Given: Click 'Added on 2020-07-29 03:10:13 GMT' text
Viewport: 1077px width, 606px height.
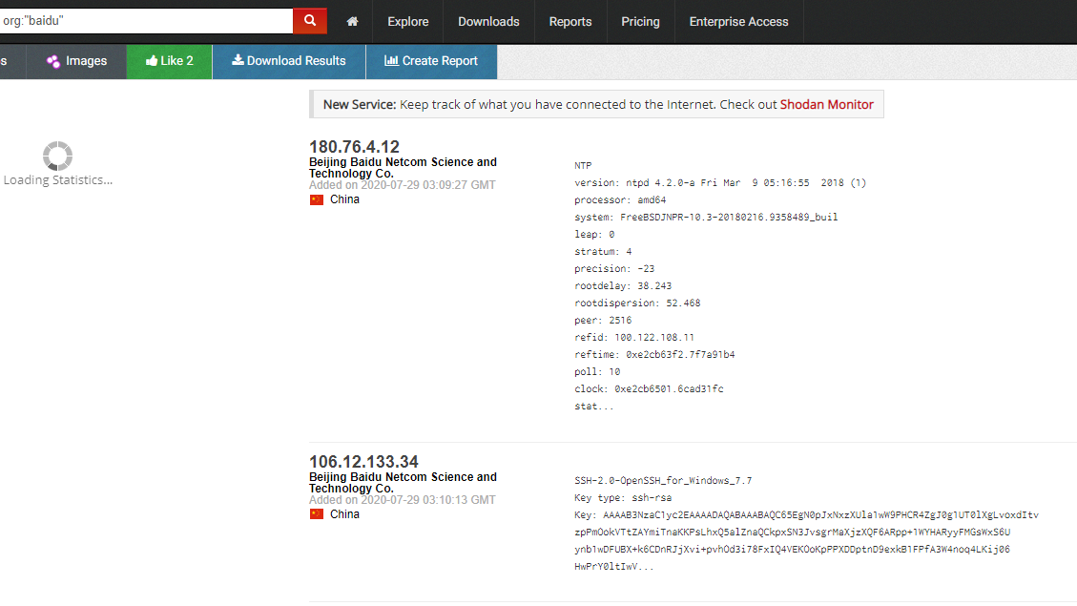Looking at the screenshot, I should point(402,499).
